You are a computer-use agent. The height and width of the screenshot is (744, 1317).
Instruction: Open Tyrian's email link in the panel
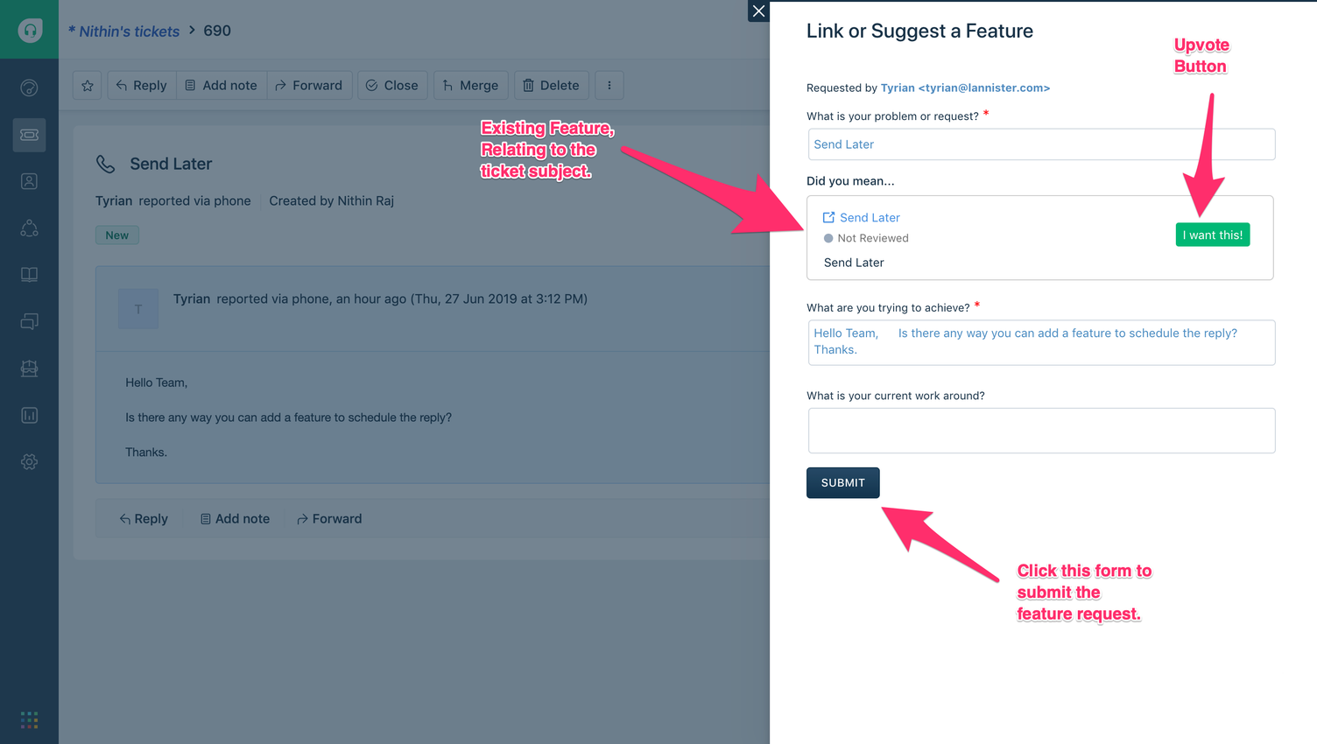click(961, 88)
